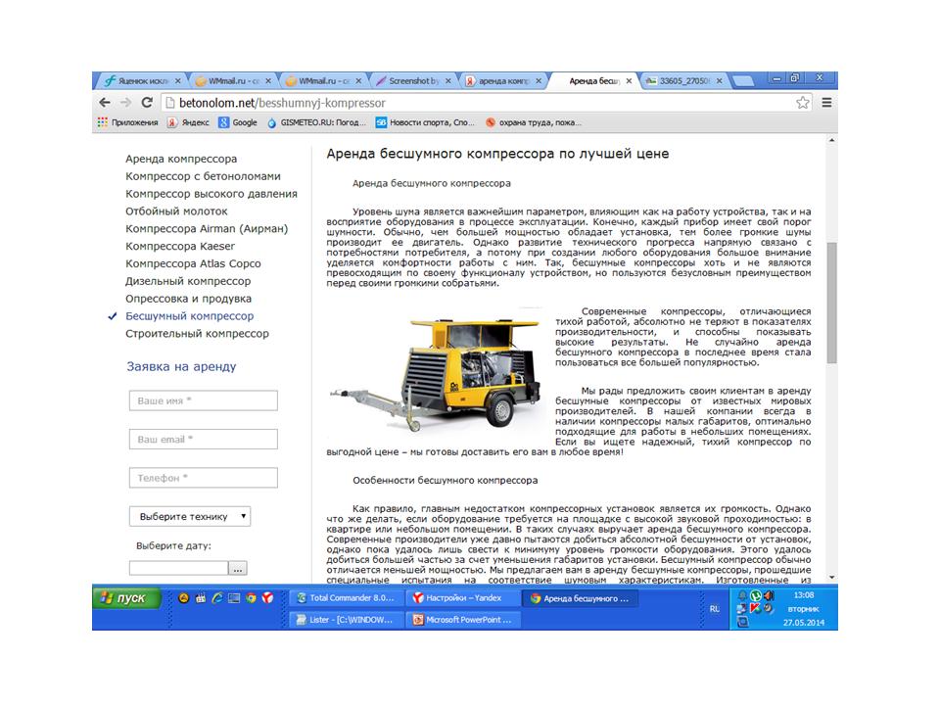The height and width of the screenshot is (705, 940).
Task: Close the active Аренда бесш tab
Action: coord(629,81)
